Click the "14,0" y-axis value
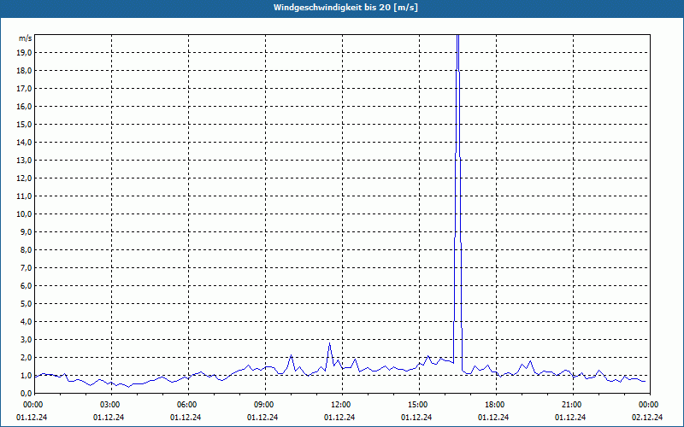684x427 pixels. coord(24,142)
